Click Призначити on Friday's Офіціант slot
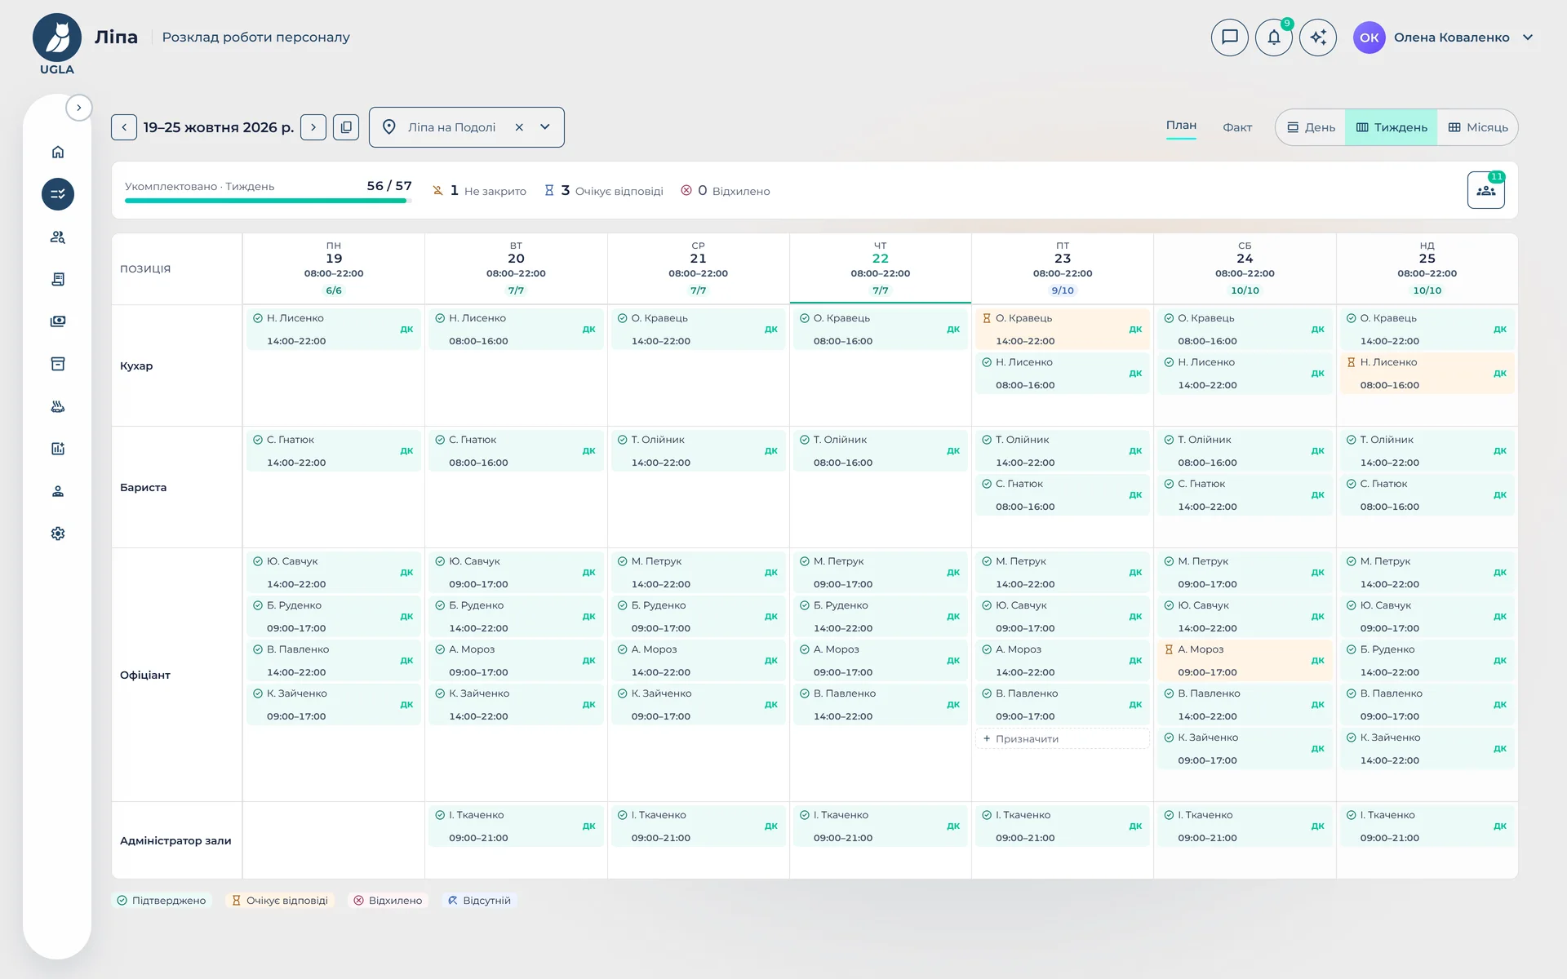The width and height of the screenshot is (1567, 979). pos(1063,738)
